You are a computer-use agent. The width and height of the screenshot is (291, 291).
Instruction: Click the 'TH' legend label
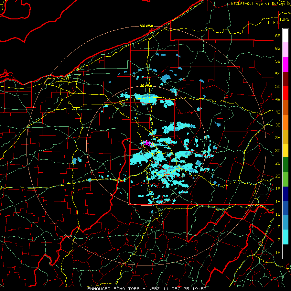[x=278, y=253]
